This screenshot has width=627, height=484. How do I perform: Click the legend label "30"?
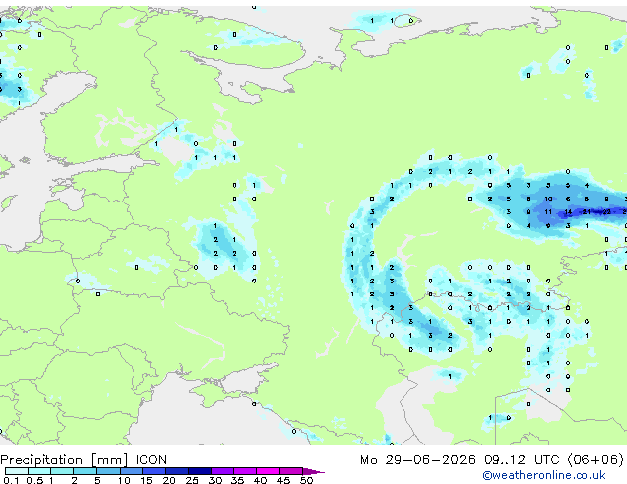pos(215,480)
